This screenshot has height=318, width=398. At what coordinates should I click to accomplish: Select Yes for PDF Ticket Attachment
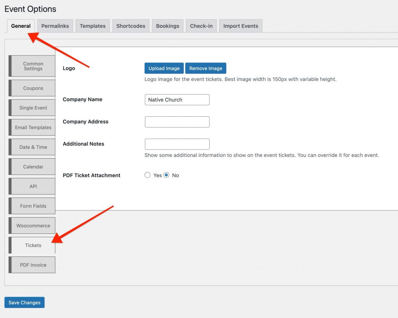147,175
